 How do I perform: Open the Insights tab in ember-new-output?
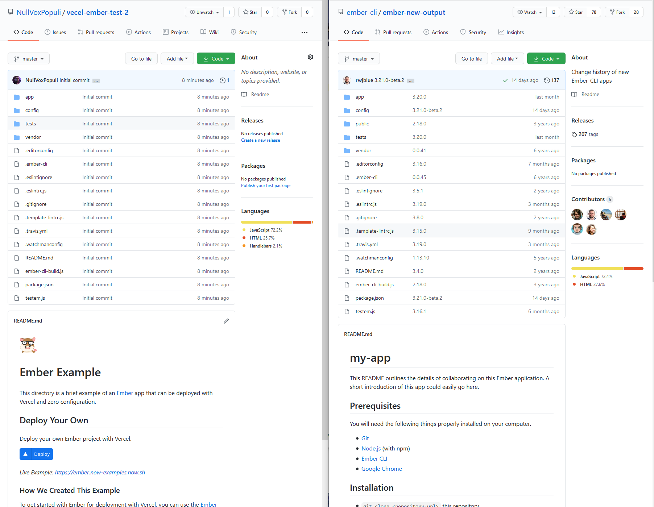(511, 32)
